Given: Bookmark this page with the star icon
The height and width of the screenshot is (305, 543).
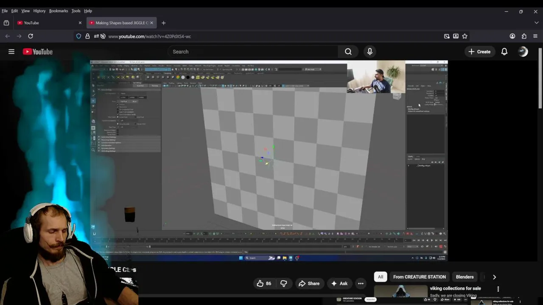Looking at the screenshot, I should (465, 36).
